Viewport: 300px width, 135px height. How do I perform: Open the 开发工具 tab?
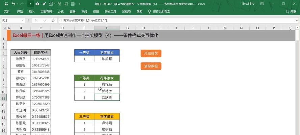click(x=110, y=11)
